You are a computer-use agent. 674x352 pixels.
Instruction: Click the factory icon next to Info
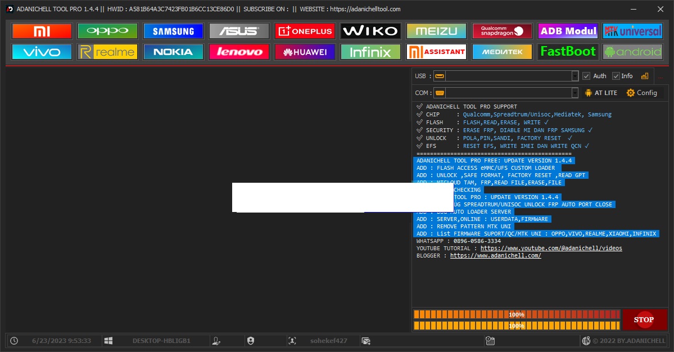coord(645,76)
